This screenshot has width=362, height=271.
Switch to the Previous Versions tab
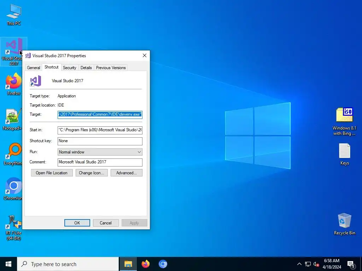pyautogui.click(x=111, y=68)
